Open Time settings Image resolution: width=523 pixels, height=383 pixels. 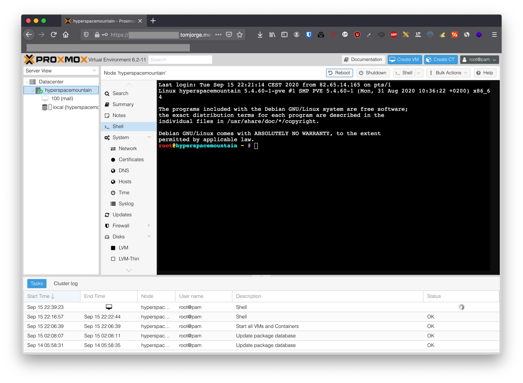click(129, 193)
